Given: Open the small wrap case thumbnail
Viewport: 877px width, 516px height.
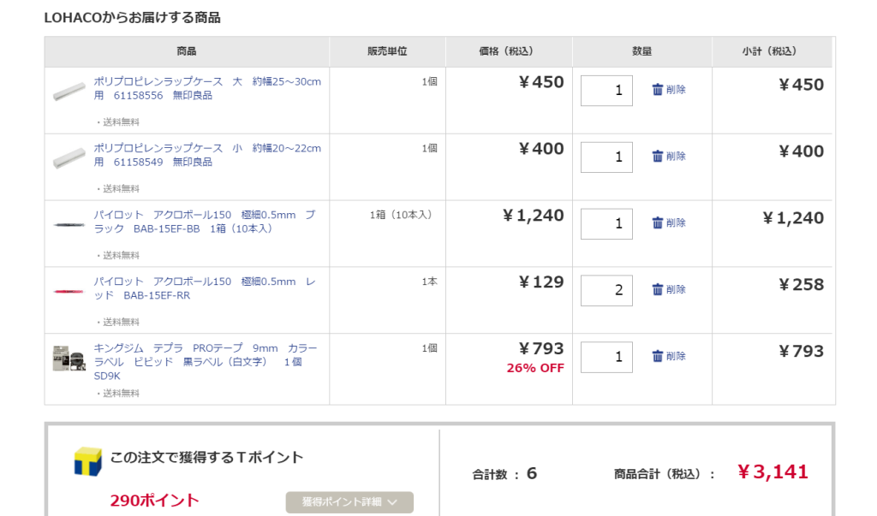Looking at the screenshot, I should pos(69,157).
